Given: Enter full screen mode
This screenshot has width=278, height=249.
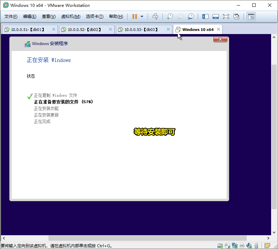Looking at the screenshot, I should 226,17.
